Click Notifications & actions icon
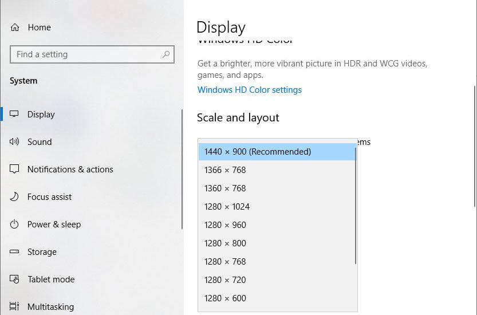The height and width of the screenshot is (315, 477). pos(14,169)
